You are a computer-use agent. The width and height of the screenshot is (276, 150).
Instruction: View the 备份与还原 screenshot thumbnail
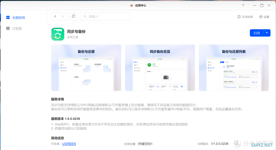click(86, 68)
